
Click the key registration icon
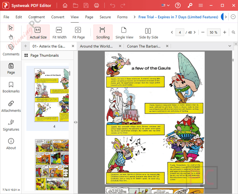[190, 5]
